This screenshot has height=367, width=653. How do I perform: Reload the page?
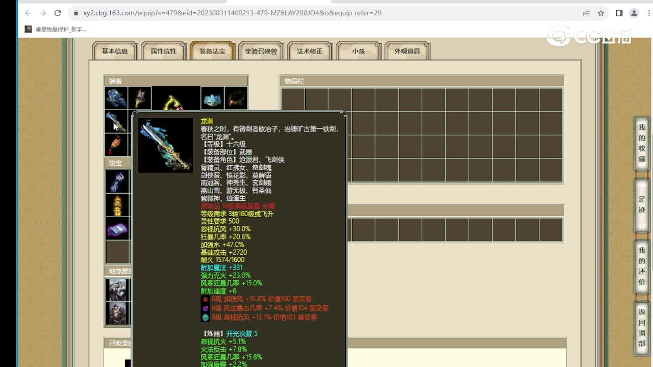[x=58, y=13]
